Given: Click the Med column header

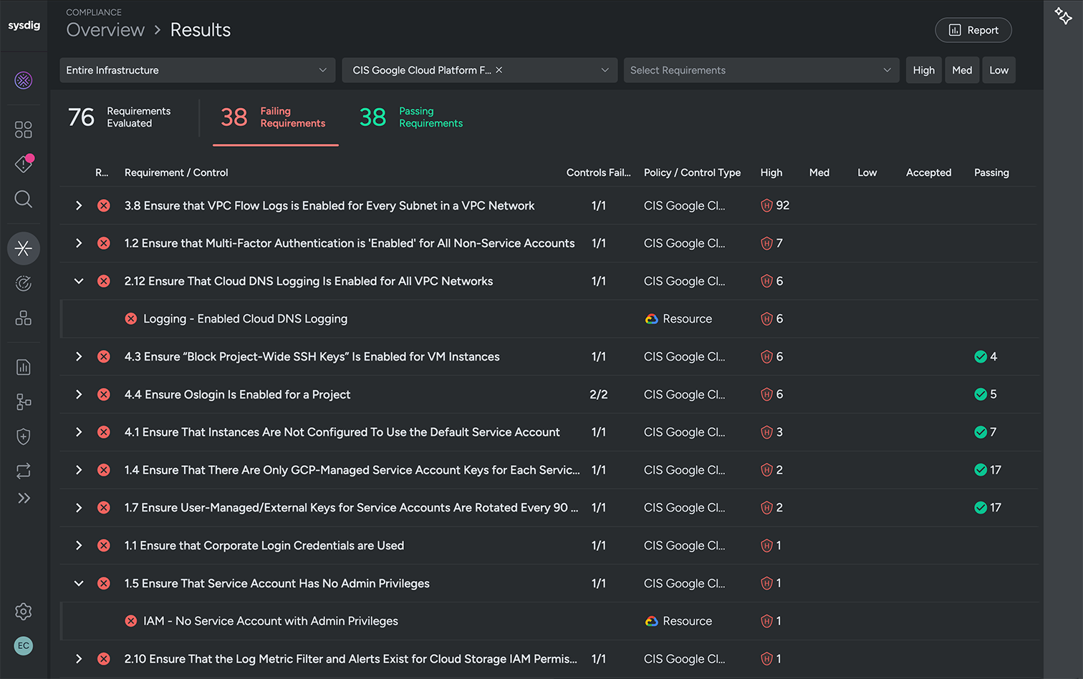Looking at the screenshot, I should point(819,172).
